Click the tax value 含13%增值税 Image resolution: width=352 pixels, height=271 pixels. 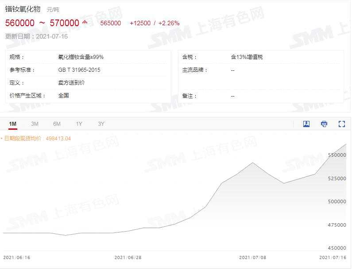[x=247, y=57]
